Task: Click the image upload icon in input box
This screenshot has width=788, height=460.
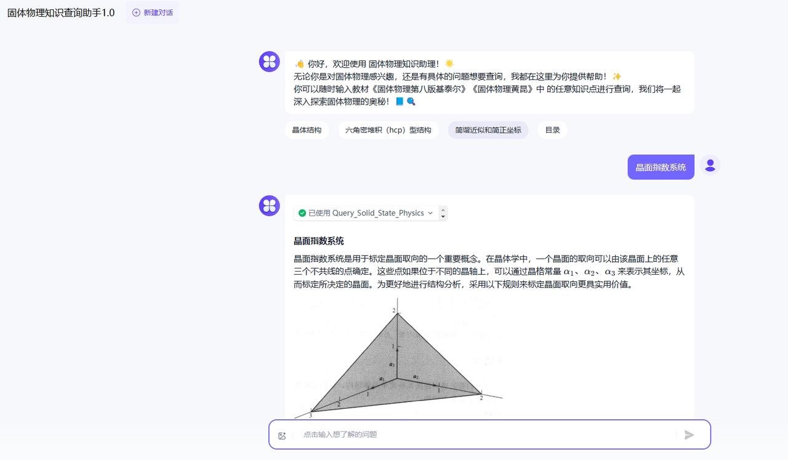Action: [282, 435]
